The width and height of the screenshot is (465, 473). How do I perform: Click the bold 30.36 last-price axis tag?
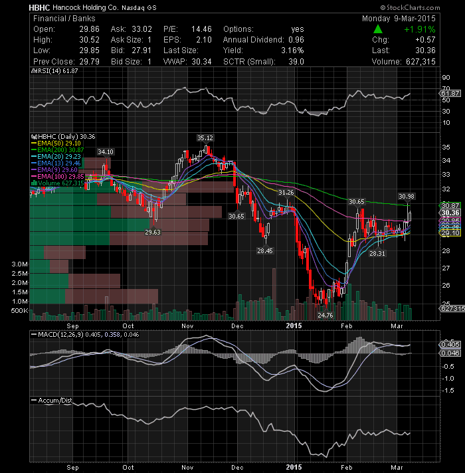tap(450, 213)
